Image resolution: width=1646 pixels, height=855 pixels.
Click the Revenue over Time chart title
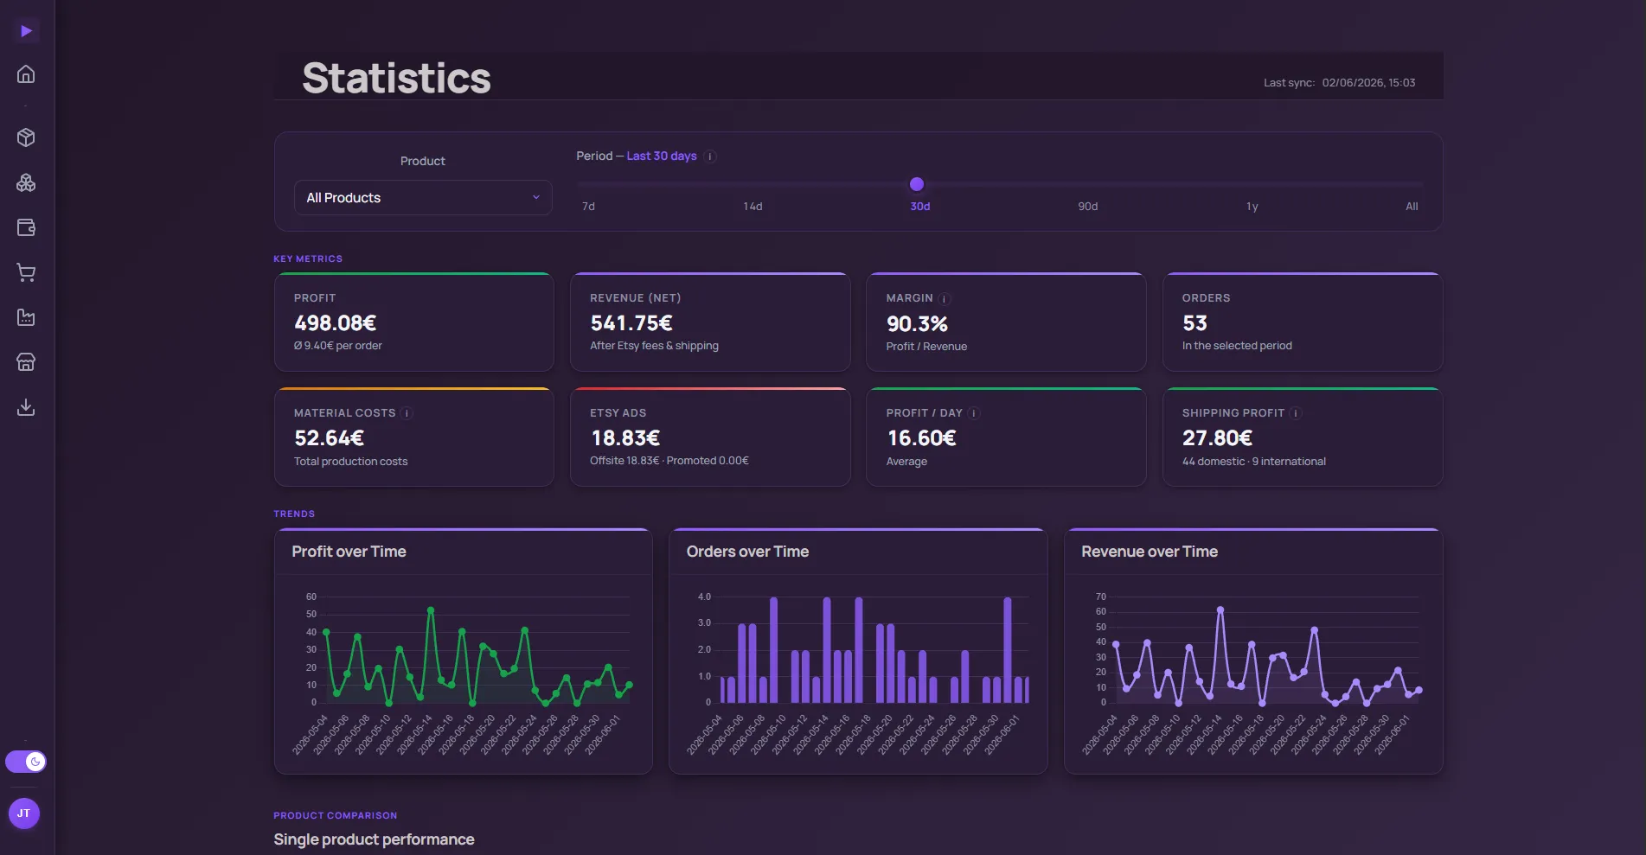(x=1150, y=552)
